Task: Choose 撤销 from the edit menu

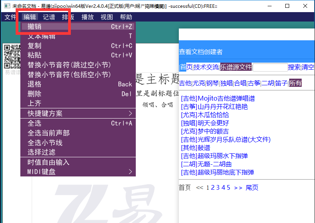Action: pyautogui.click(x=78, y=26)
